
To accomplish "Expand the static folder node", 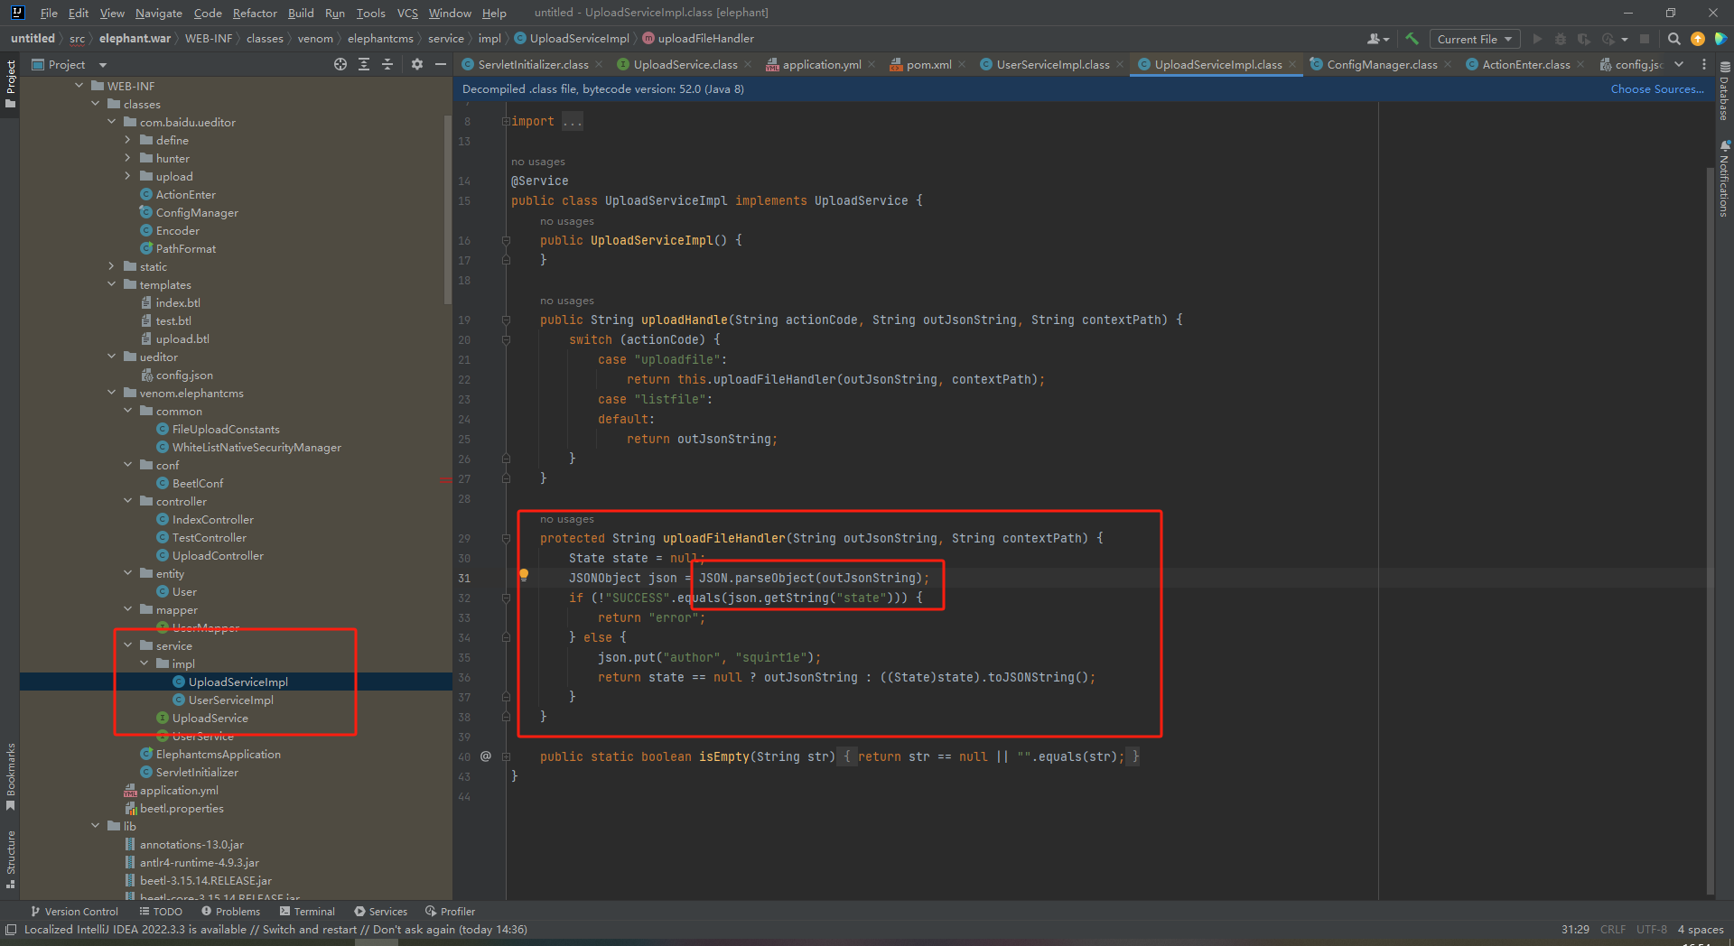I will click(x=112, y=266).
